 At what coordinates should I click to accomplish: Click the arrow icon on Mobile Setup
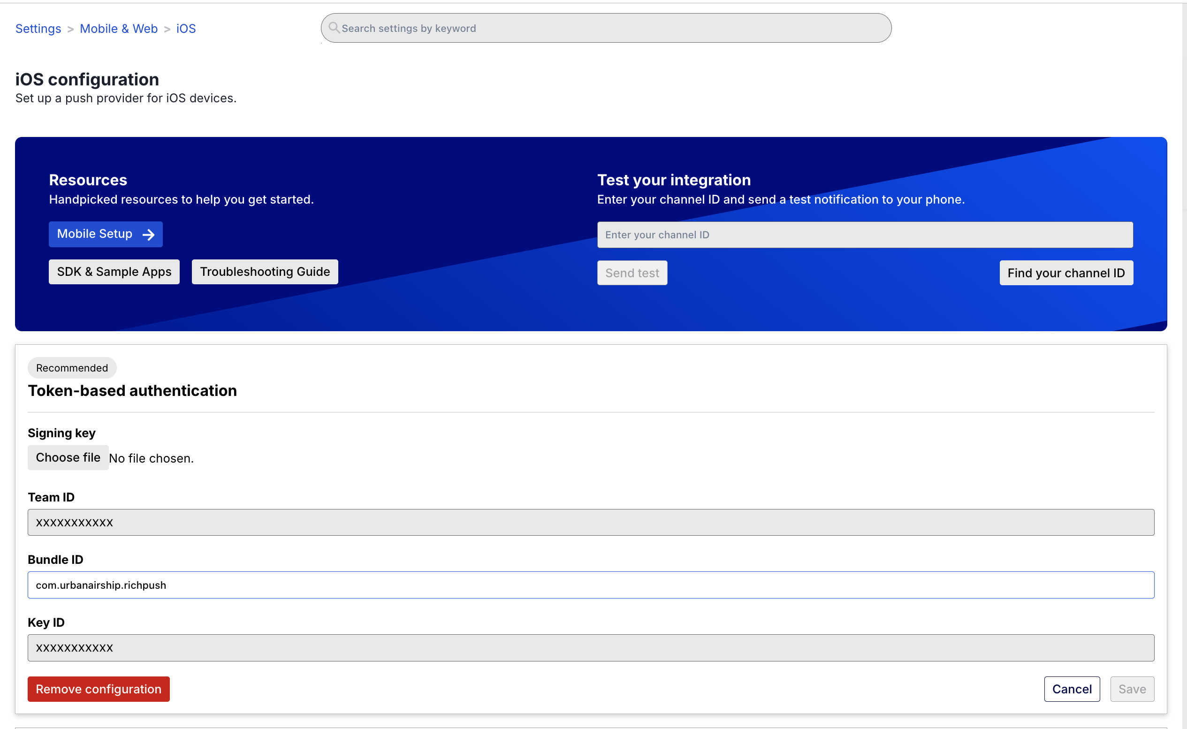(149, 235)
